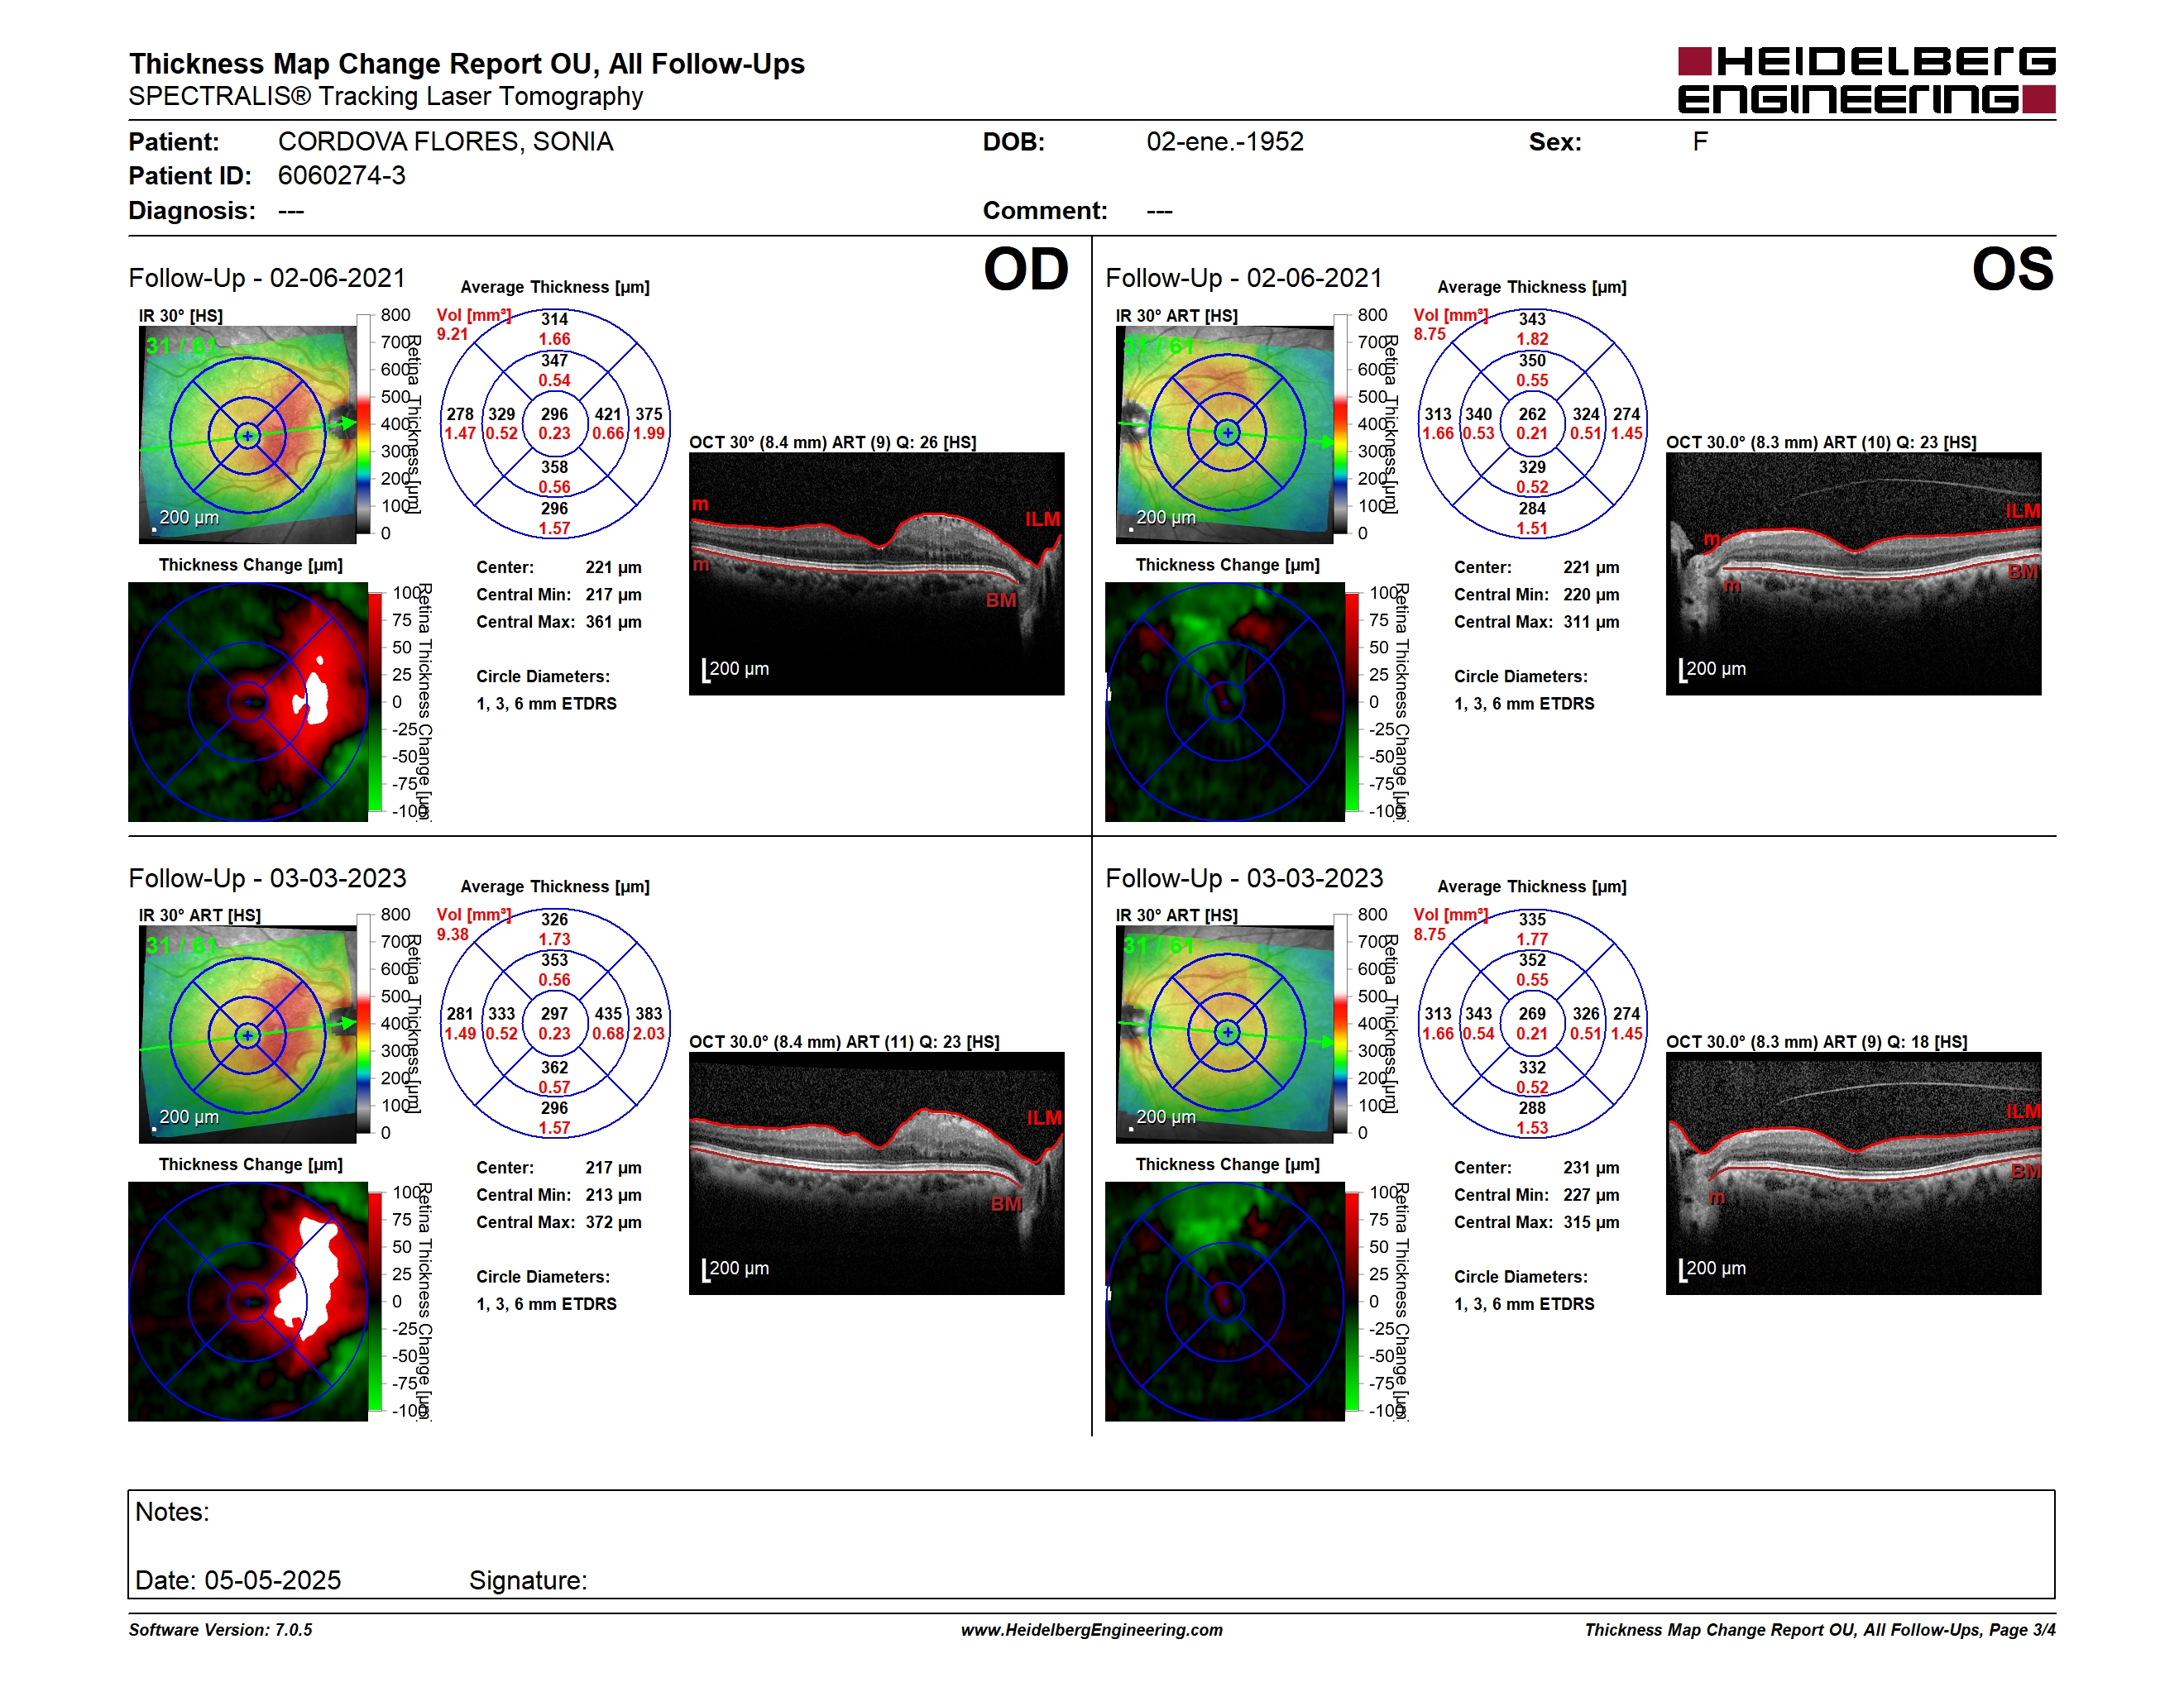Viewport: 2184px width, 1687px height.
Task: Open the OD 02-06-2021 thickness change map
Action: 248,703
